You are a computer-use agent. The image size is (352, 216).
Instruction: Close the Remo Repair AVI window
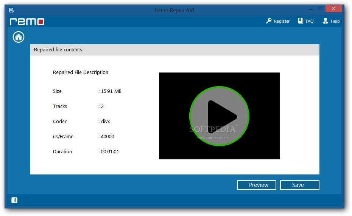tap(333, 9)
